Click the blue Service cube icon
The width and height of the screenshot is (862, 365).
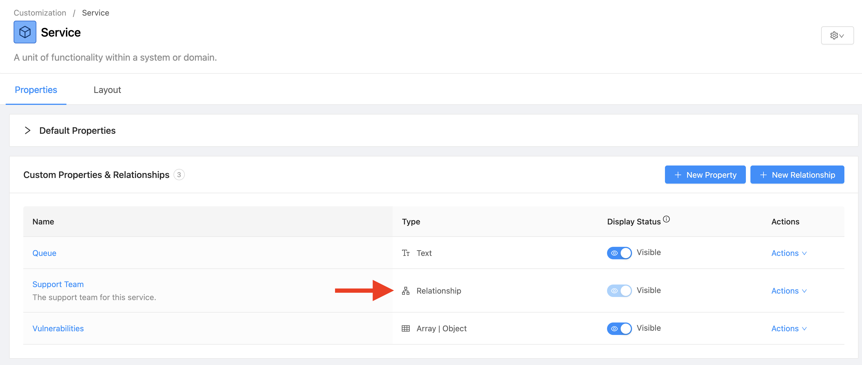coord(25,32)
